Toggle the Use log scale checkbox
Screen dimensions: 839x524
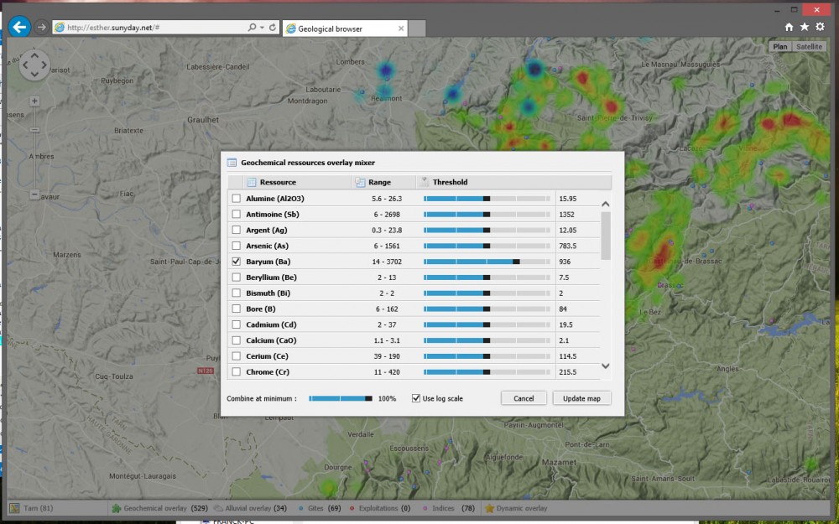coord(416,398)
